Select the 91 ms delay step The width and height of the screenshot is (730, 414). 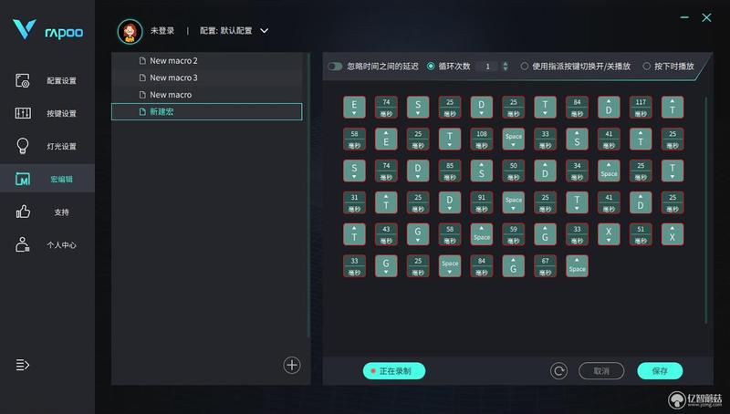(x=482, y=202)
